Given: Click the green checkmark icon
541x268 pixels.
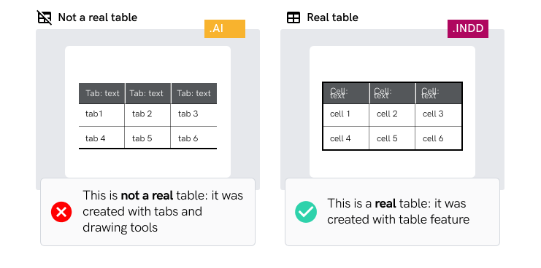Looking at the screenshot, I should point(306,212).
